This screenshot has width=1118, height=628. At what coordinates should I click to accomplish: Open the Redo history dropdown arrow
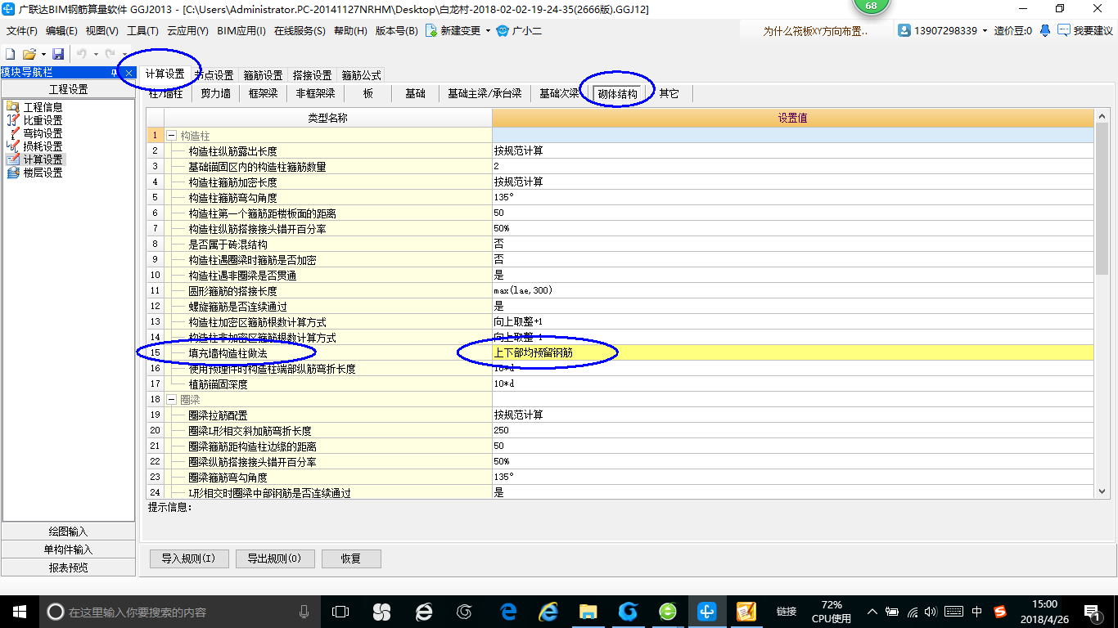[x=124, y=54]
